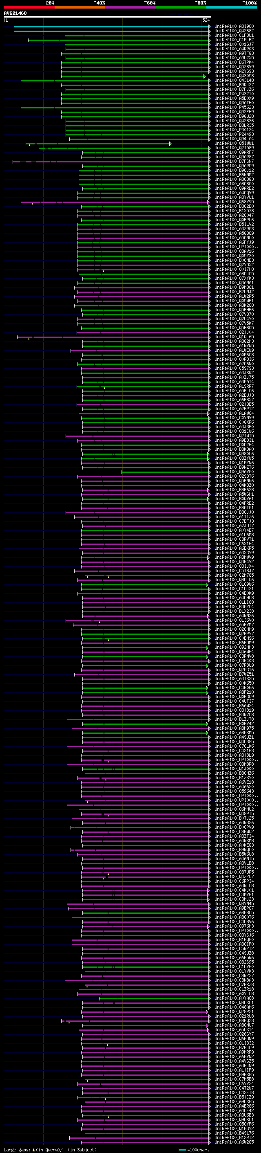Select the UniRef100_A1JIF9 entry
This screenshot has height=1153, width=261.
pyautogui.click(x=234, y=1070)
